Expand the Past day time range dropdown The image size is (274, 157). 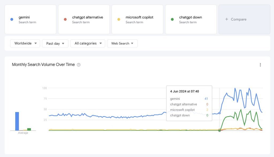coord(55,43)
